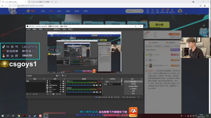This screenshot has width=211, height=118.
Task: Open the video dropdown in website navigation
Action: tap(68, 11)
